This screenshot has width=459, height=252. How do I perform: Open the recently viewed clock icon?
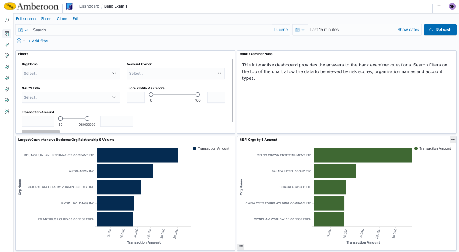tap(7, 20)
